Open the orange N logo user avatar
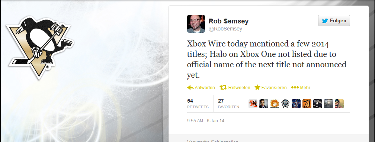This screenshot has width=375, height=142. (x=253, y=104)
